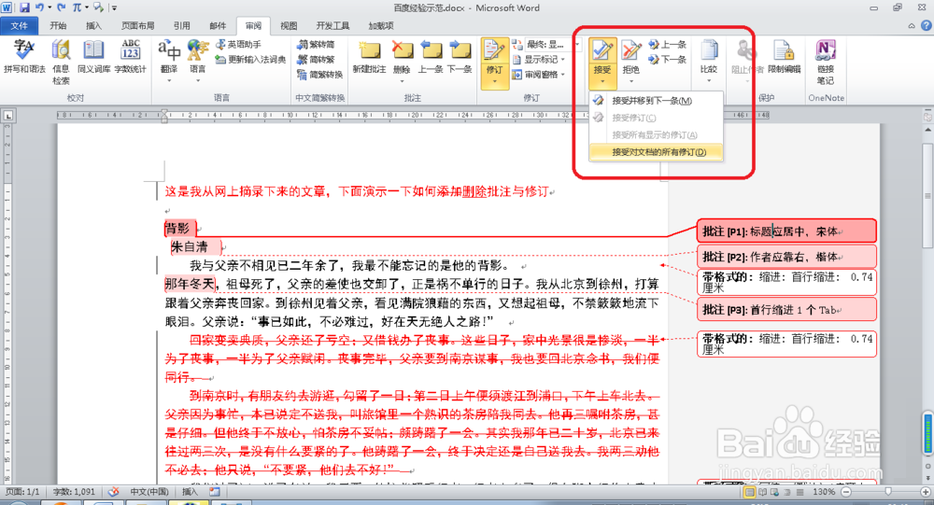
Task: Expand the undo history dropdown arrow
Action: [50, 7]
